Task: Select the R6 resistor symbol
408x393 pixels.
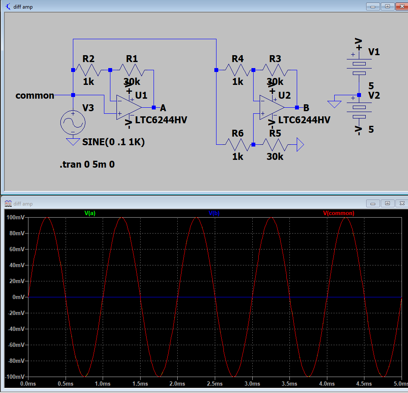Action: click(x=238, y=145)
